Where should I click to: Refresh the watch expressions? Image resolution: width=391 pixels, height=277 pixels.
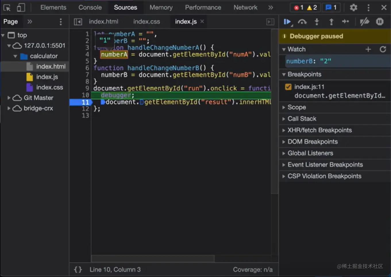383,49
